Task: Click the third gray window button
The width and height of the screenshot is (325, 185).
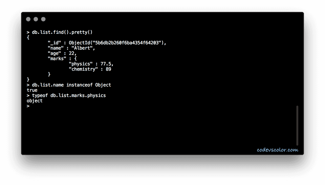Action: [43, 19]
